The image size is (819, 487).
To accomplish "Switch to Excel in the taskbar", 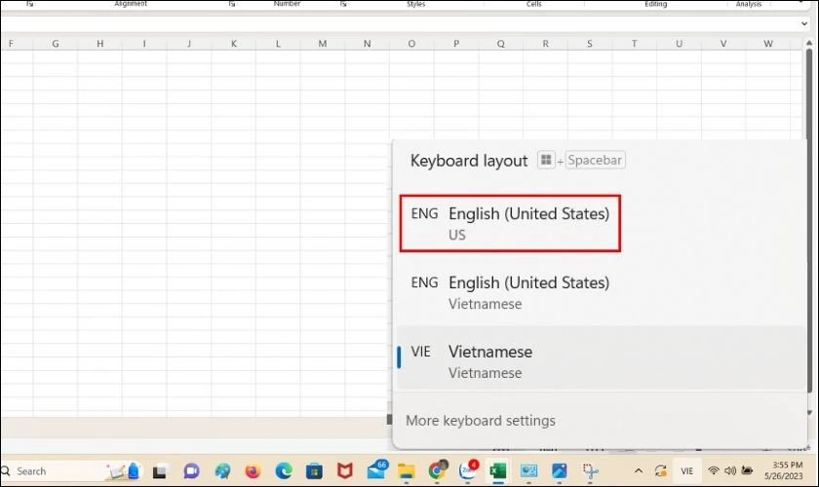I will coord(498,471).
